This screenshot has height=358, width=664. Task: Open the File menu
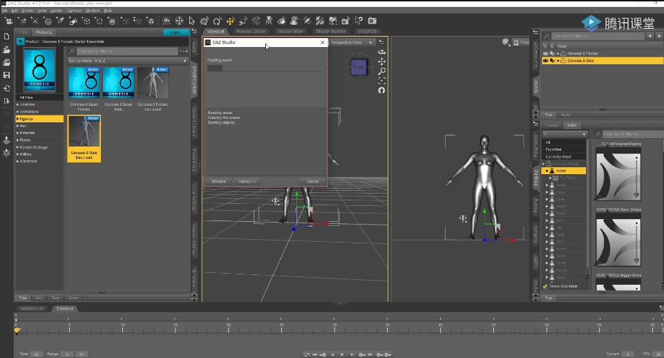[5, 10]
